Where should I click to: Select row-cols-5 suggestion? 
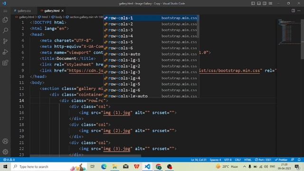click(151, 42)
